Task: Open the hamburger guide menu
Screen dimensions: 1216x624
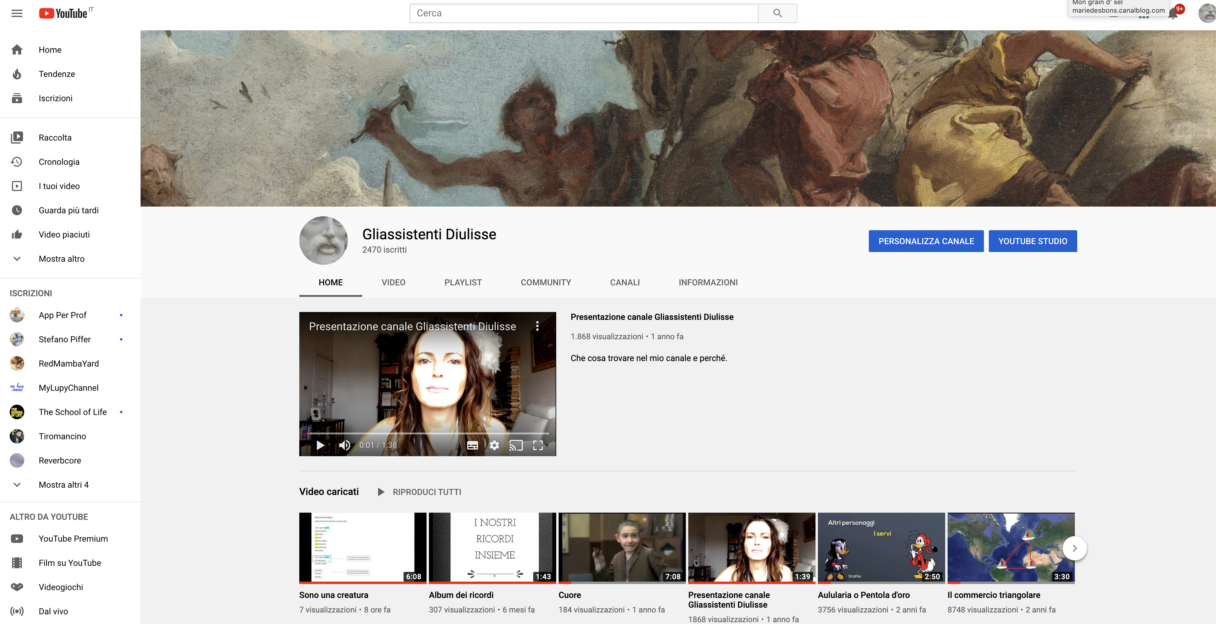Action: tap(17, 13)
